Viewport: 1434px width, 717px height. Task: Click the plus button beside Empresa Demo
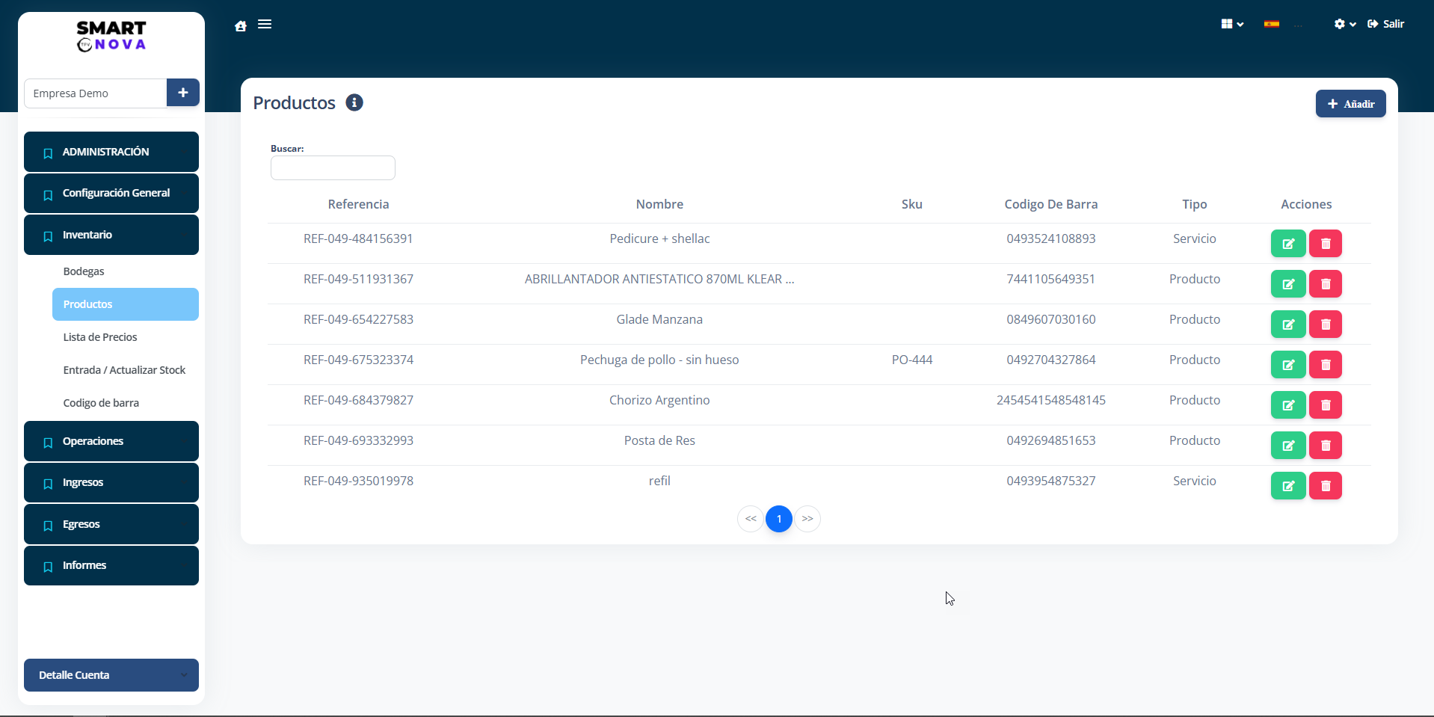tap(182, 93)
